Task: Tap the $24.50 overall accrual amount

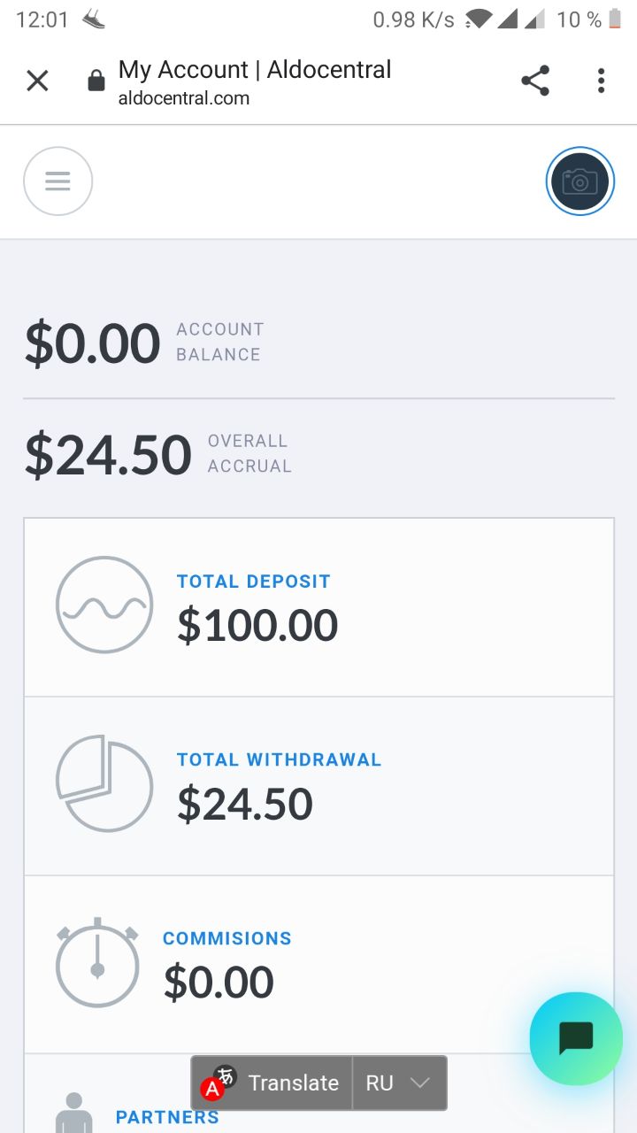Action: (x=108, y=454)
